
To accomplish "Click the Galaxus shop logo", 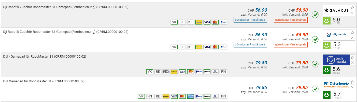I will 336,11.
